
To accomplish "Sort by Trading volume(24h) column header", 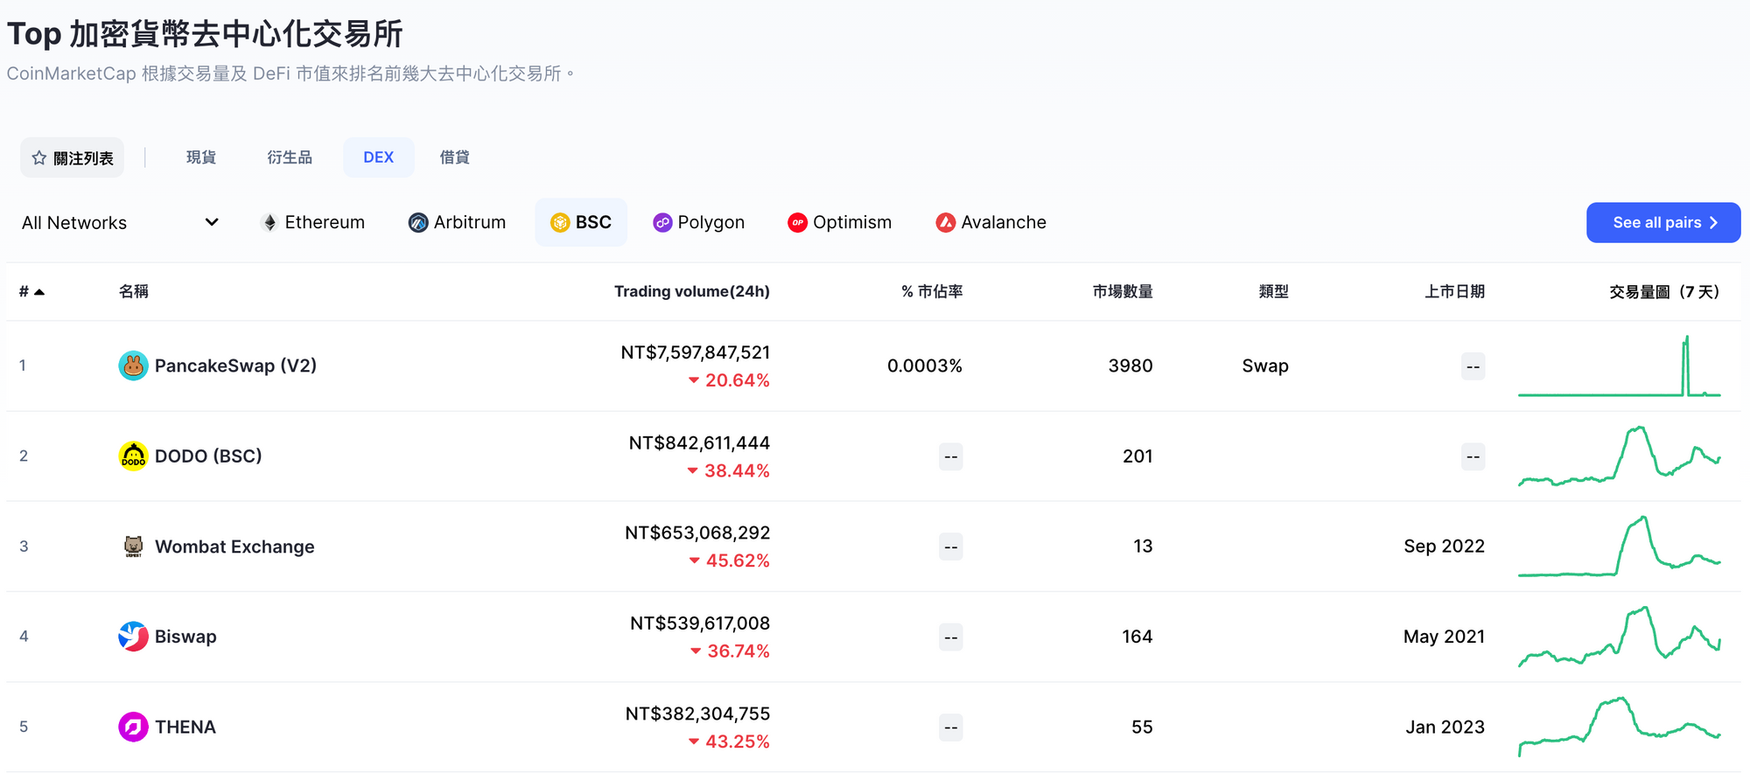I will click(692, 291).
